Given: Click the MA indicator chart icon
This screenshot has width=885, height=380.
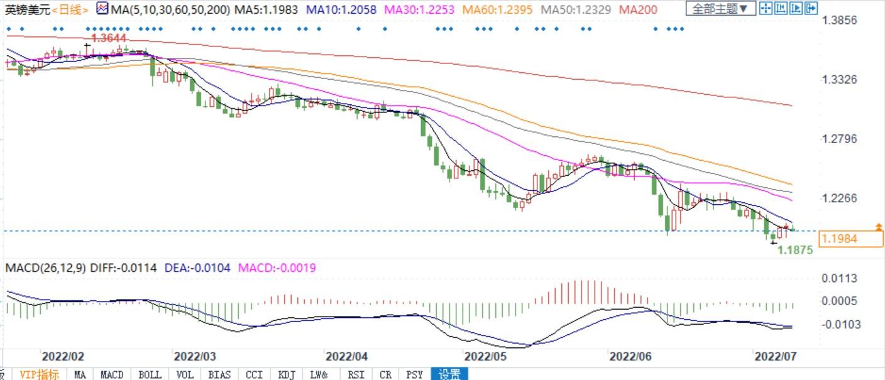Looking at the screenshot, I should (102, 8).
